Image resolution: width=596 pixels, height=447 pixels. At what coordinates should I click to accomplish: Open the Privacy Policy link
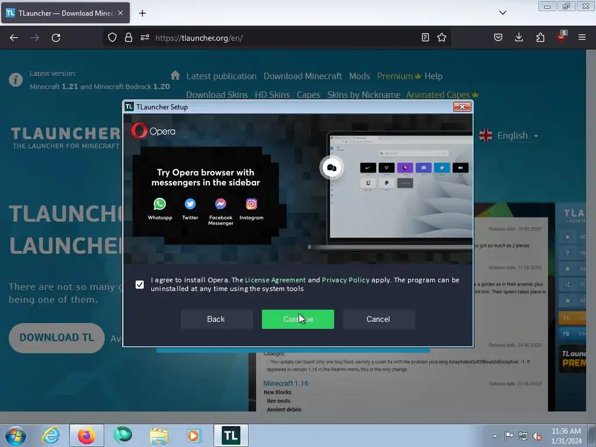pos(346,280)
